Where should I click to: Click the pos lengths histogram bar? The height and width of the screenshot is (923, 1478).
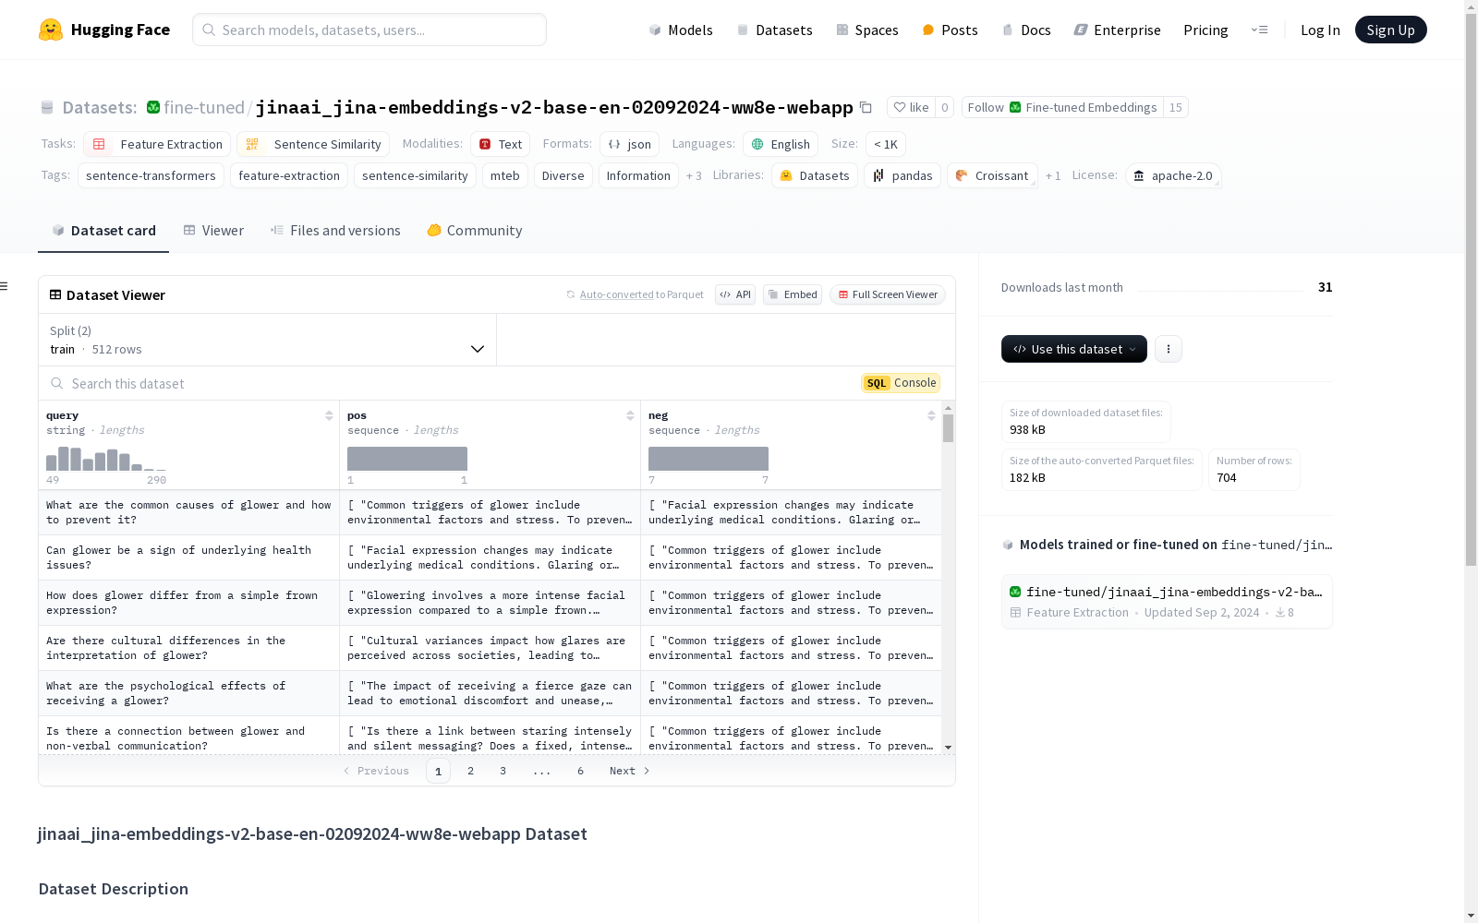(407, 459)
